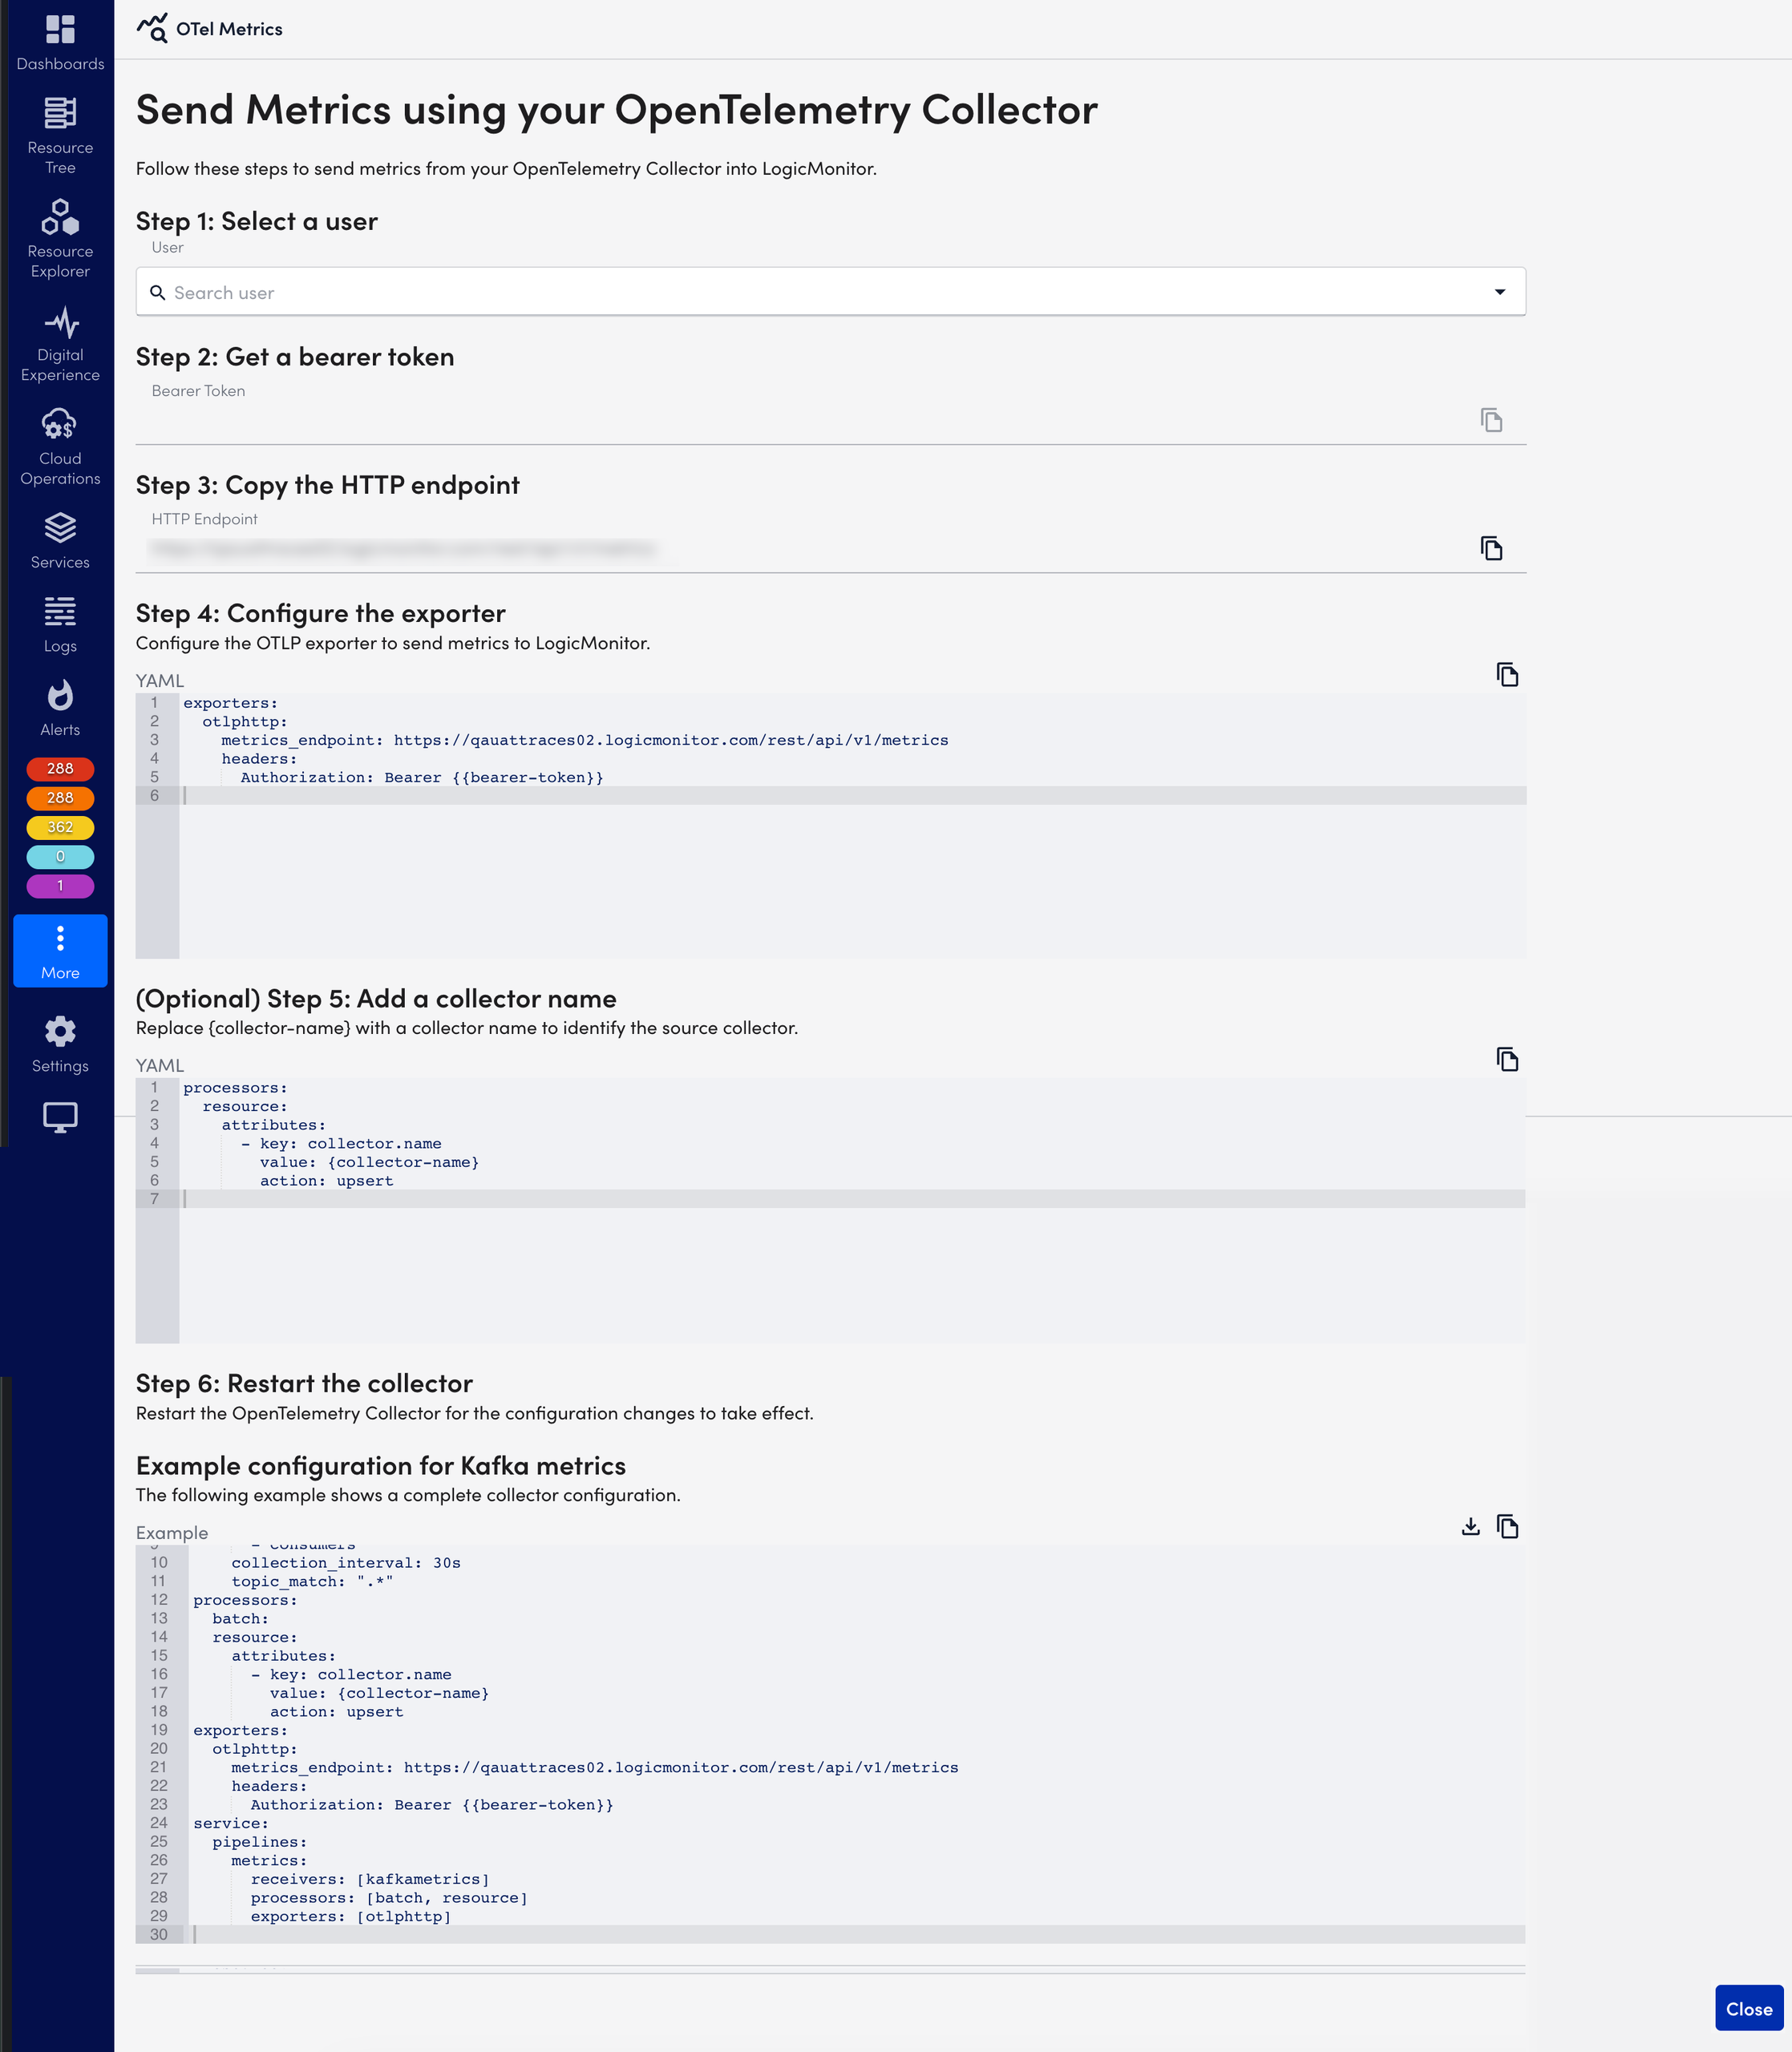The image size is (1792, 2052).
Task: Open Settings in sidebar
Action: point(60,1044)
